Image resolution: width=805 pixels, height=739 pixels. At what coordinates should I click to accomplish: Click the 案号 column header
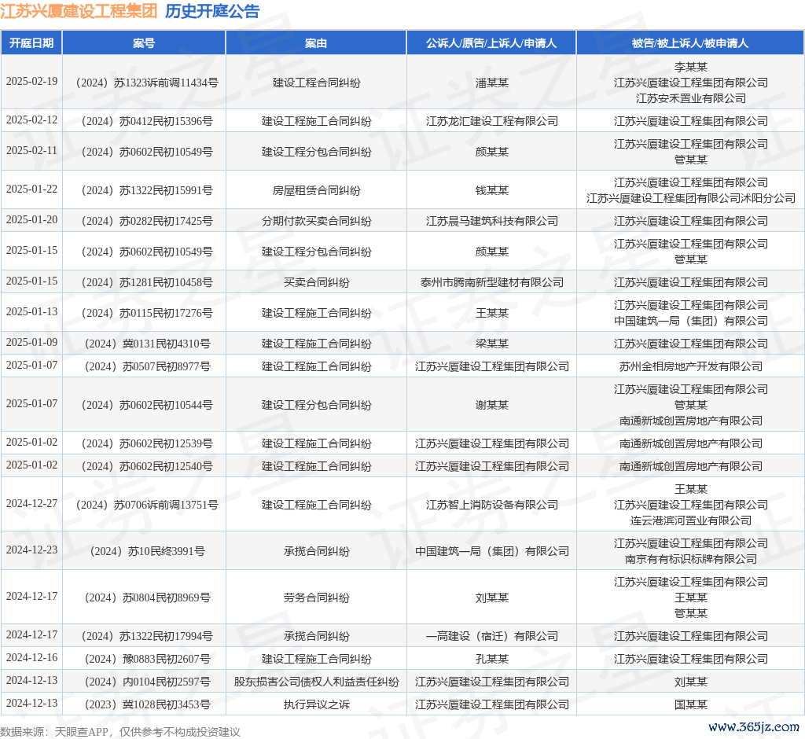[x=144, y=43]
